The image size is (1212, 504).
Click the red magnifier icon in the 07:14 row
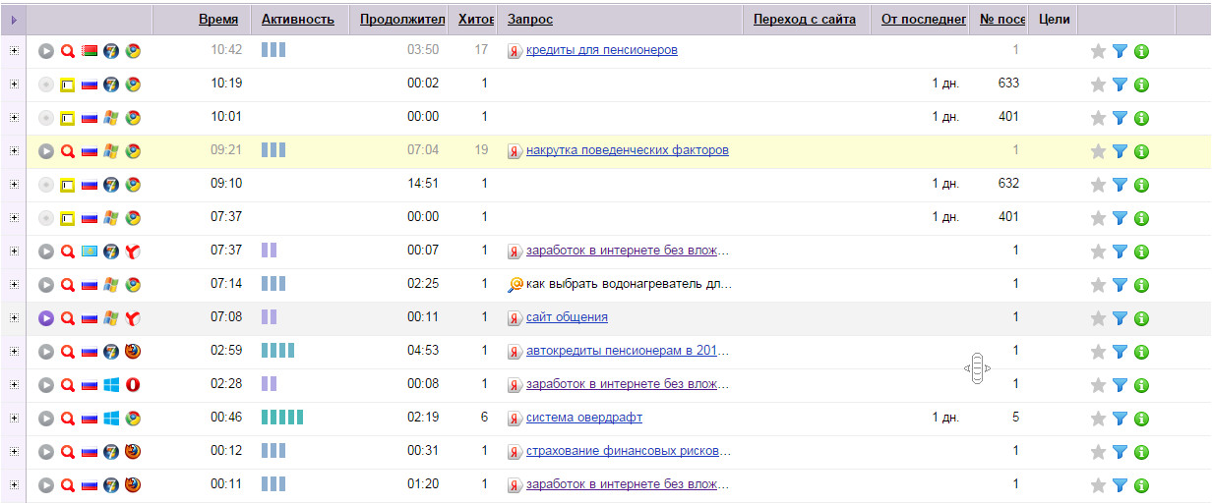[68, 285]
